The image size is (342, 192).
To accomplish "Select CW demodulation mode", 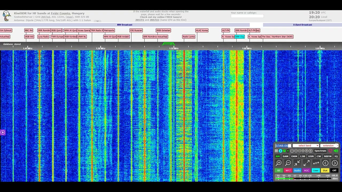I will pos(319,156).
